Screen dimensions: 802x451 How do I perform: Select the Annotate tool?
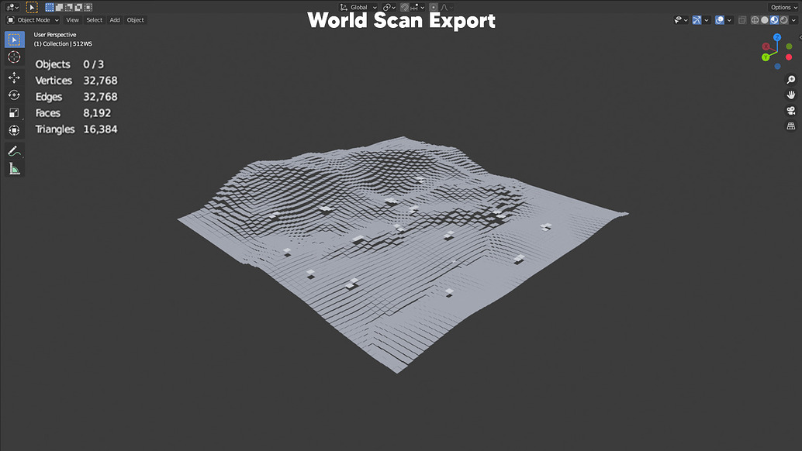tap(13, 150)
